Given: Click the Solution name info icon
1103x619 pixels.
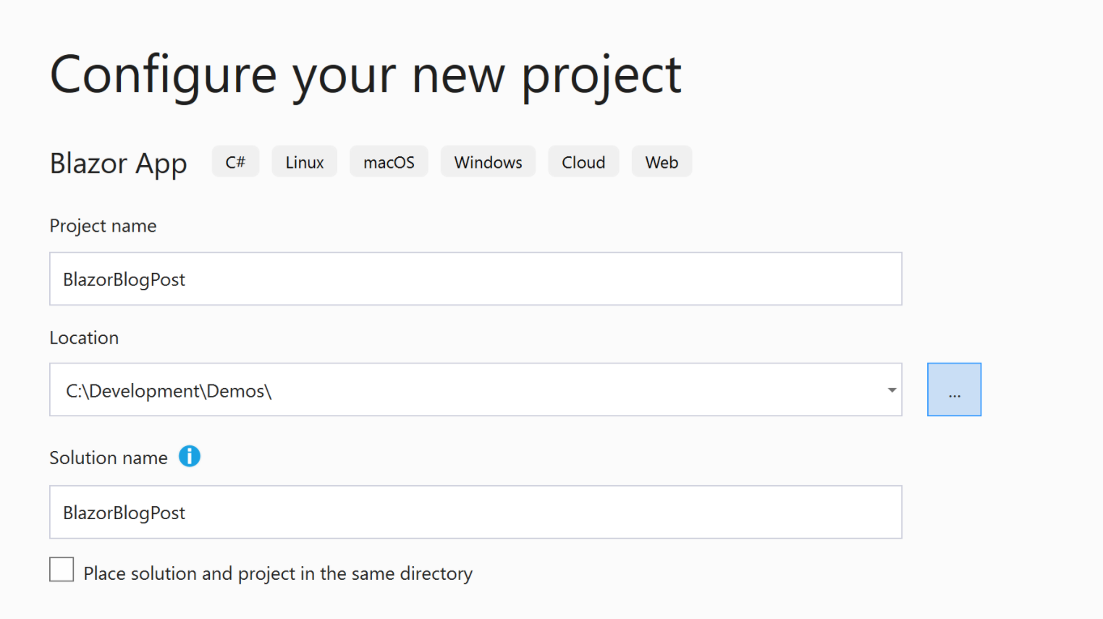Looking at the screenshot, I should [x=190, y=456].
